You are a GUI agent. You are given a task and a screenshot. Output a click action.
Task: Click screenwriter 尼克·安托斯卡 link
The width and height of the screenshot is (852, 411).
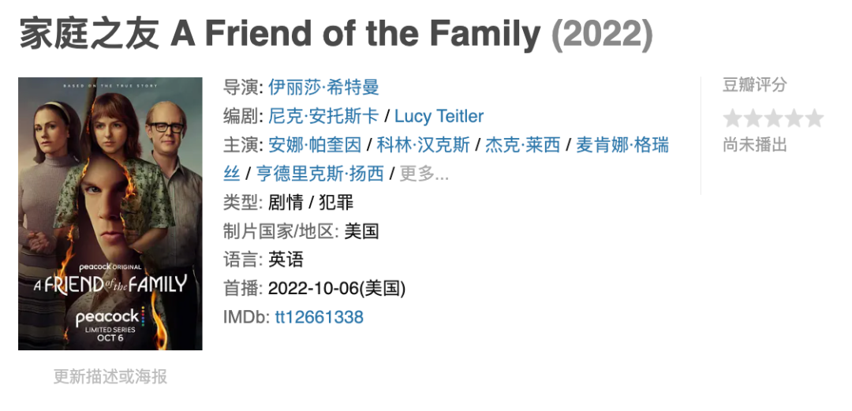323,116
